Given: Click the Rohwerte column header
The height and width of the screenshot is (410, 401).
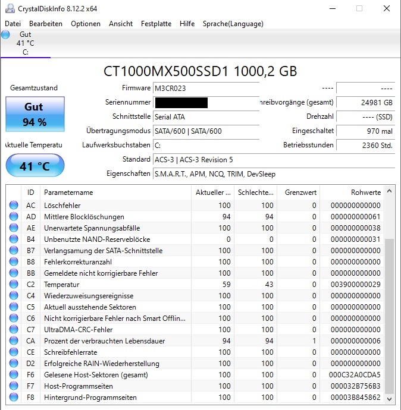Looking at the screenshot, I should 352,193.
